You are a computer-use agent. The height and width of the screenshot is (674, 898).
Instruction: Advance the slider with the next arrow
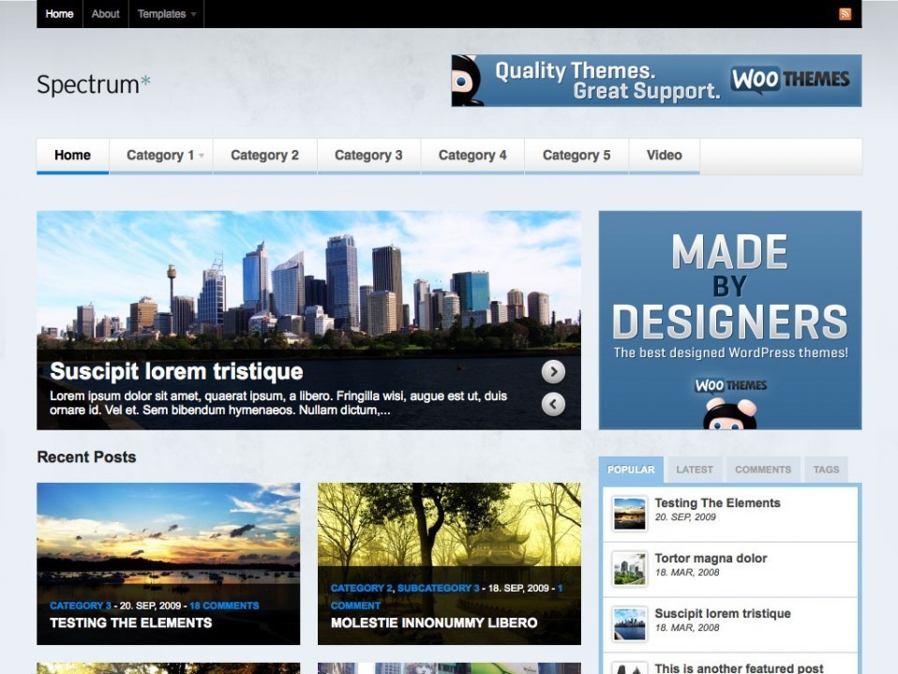pyautogui.click(x=553, y=371)
